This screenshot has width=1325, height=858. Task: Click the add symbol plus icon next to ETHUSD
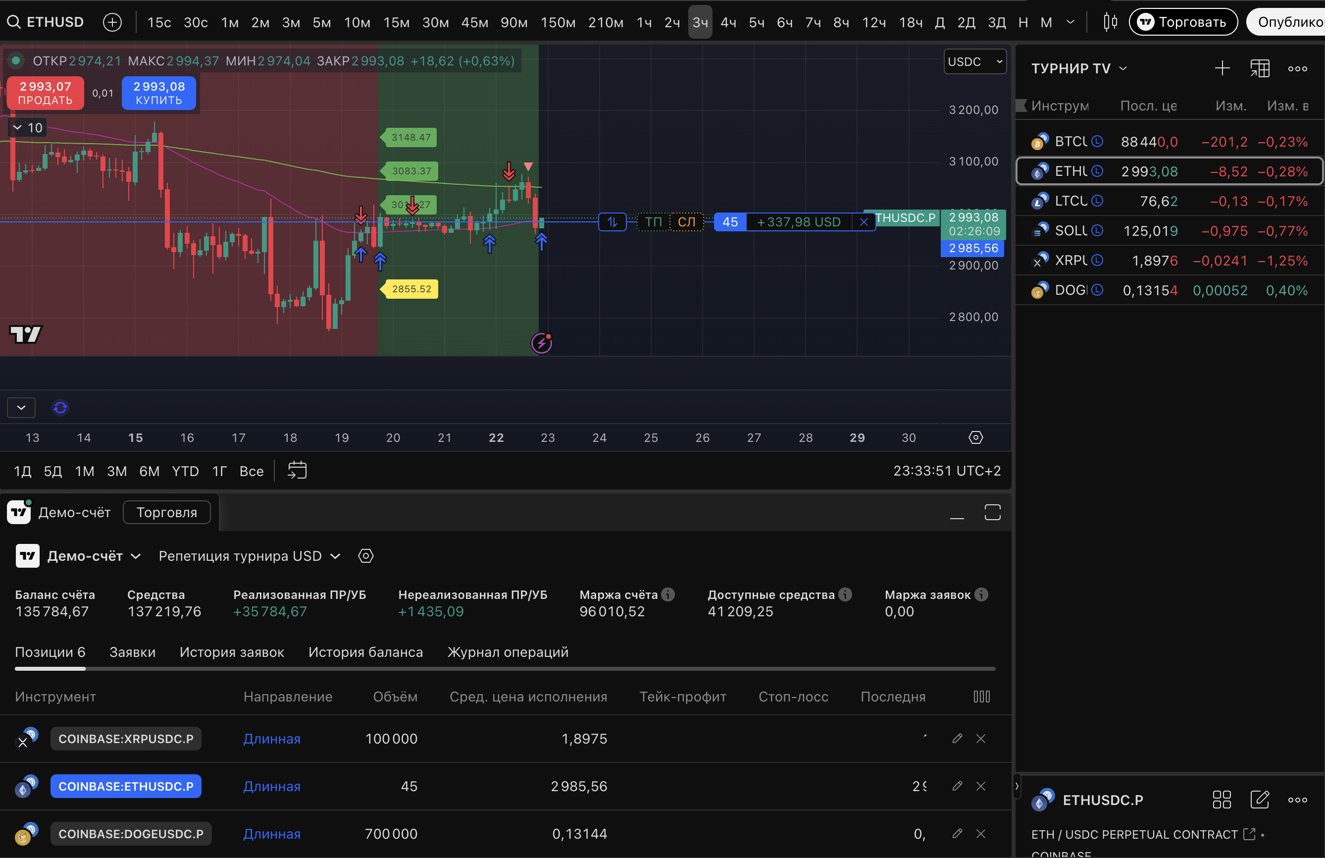tap(112, 22)
